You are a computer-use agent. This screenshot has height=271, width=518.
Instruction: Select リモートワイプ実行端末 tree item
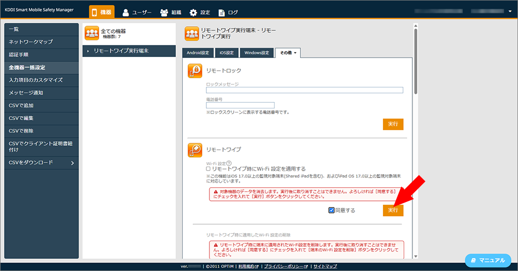tap(129, 51)
